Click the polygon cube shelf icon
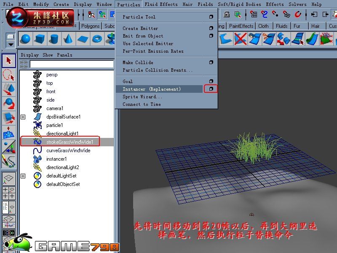337x253 pixels. (x=40, y=39)
